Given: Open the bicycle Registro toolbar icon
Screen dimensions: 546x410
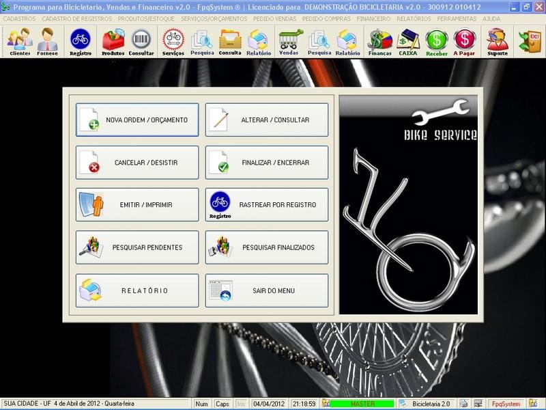Looking at the screenshot, I should pyautogui.click(x=81, y=42).
